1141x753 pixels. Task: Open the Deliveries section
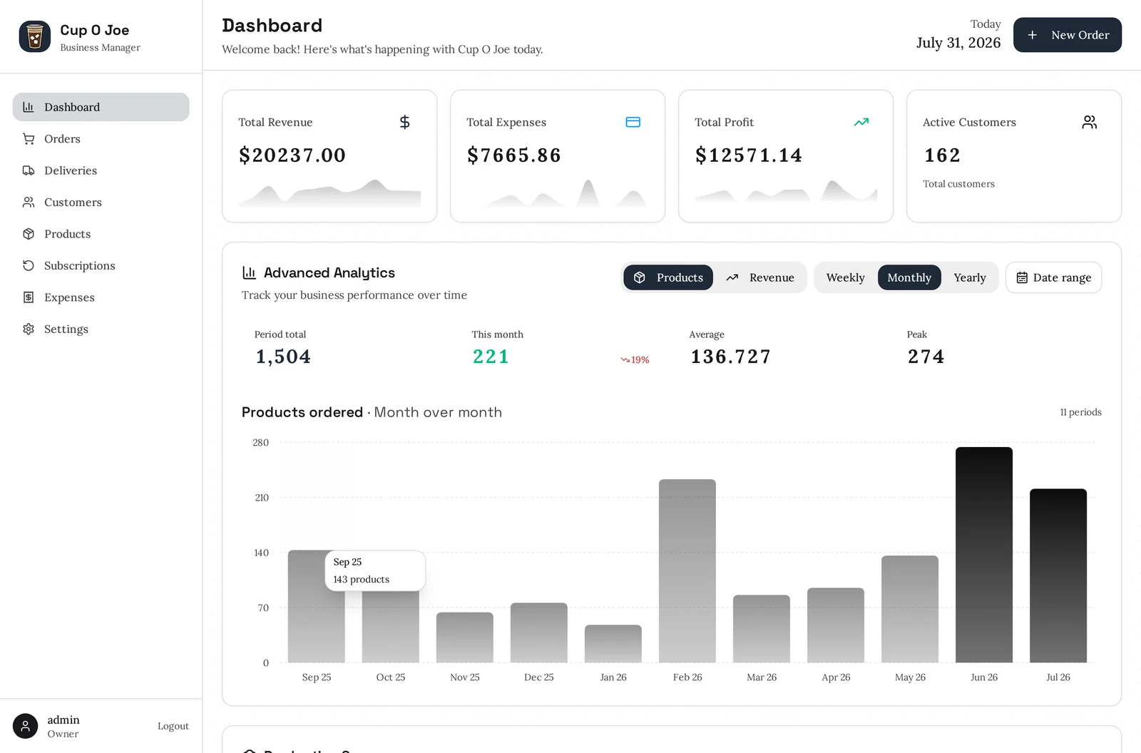pos(101,170)
